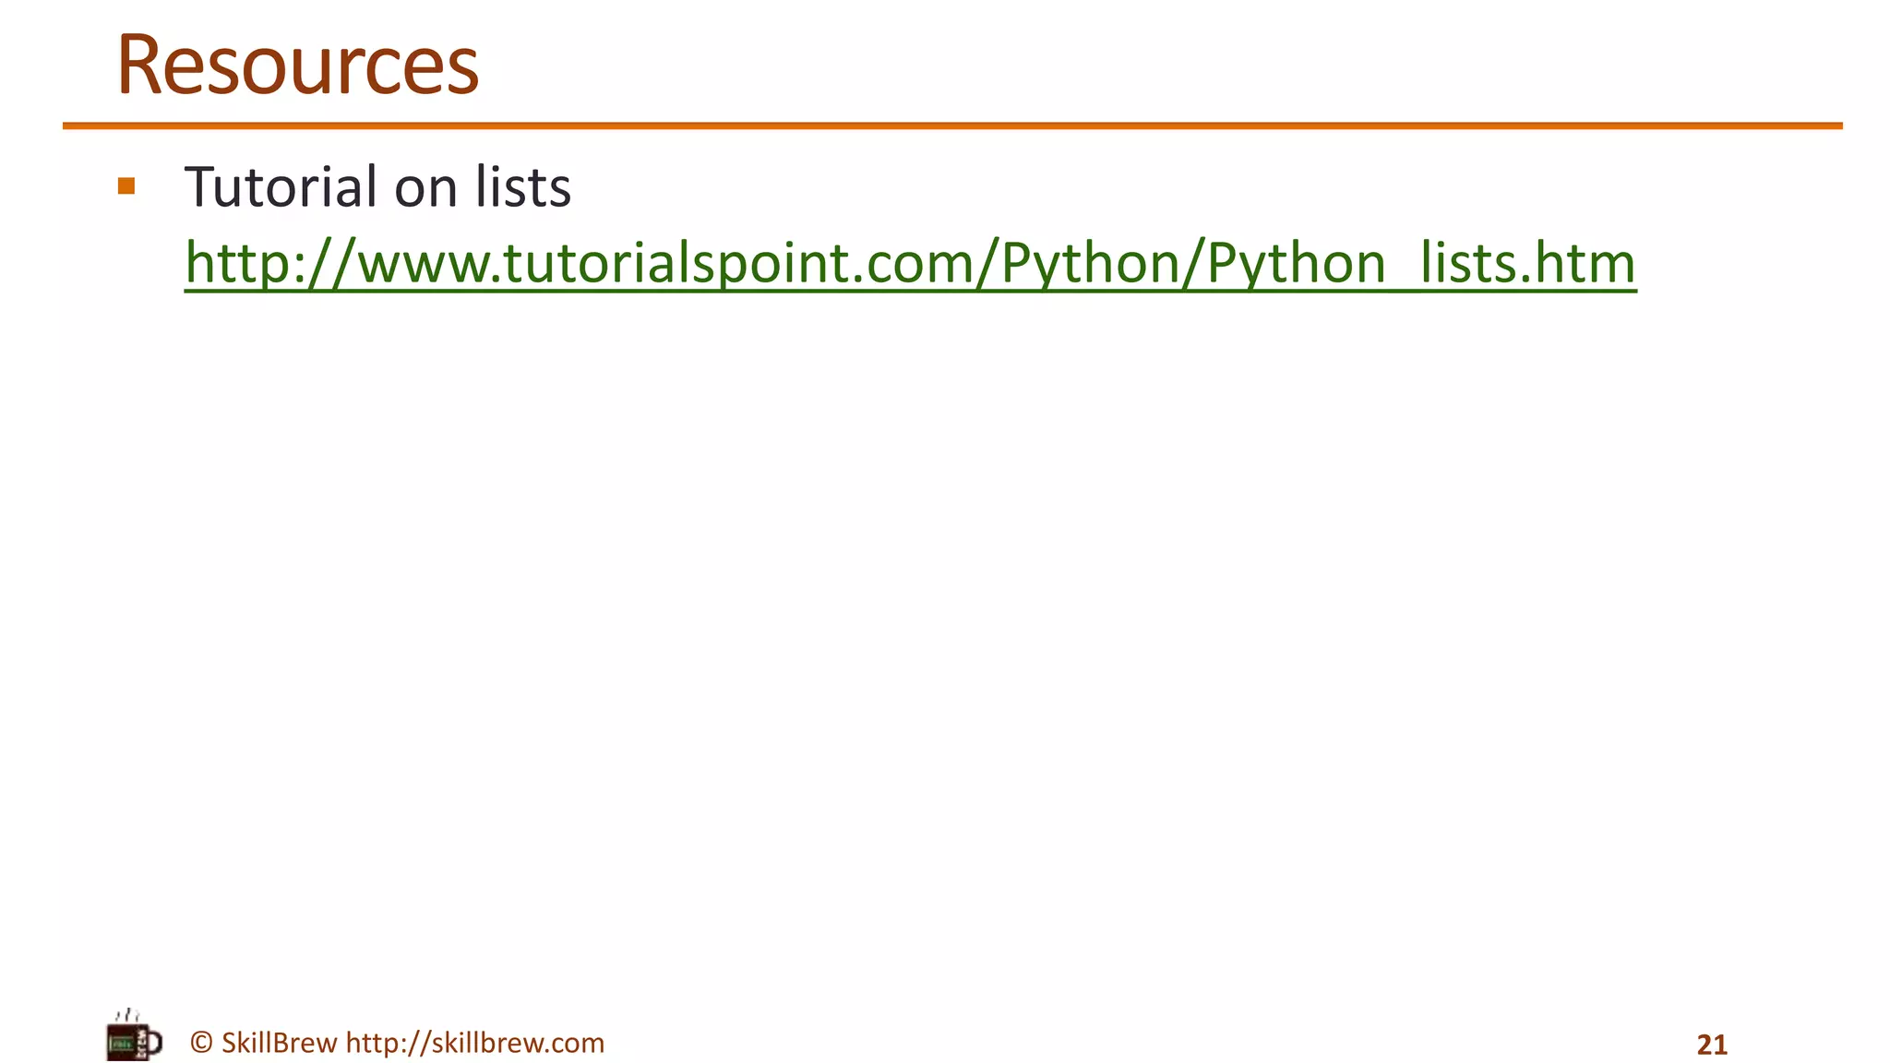Click the SkillBrew coffee mug logo
The image size is (1890, 1063).
point(133,1042)
